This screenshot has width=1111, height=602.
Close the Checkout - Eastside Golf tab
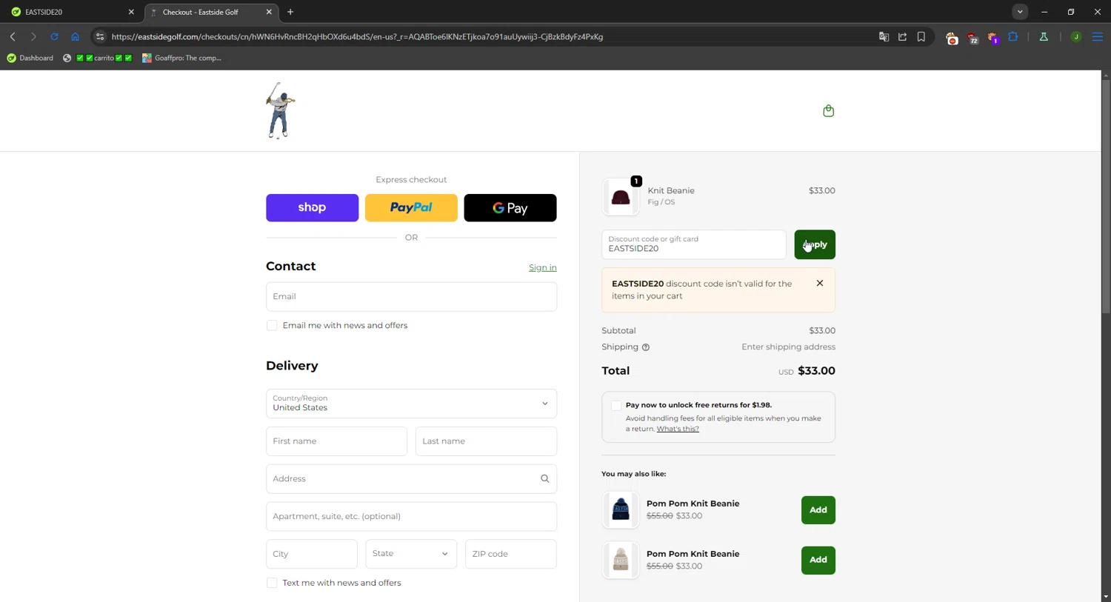click(x=269, y=12)
